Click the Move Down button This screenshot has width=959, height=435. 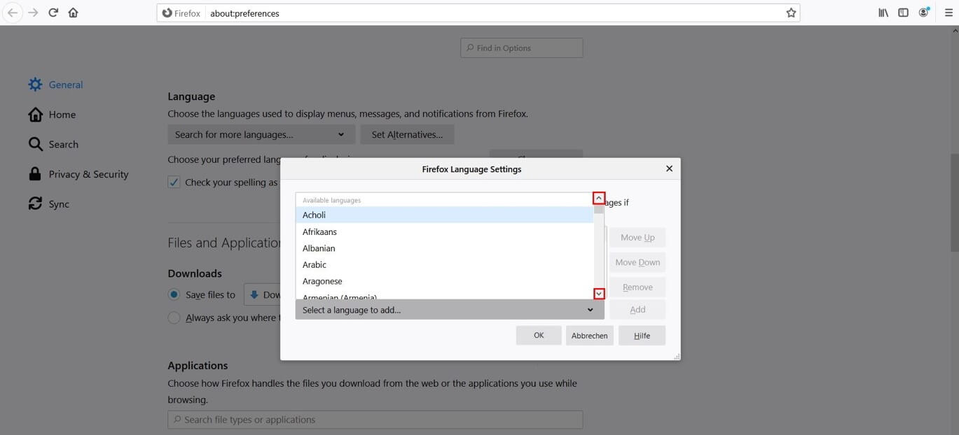coord(637,262)
